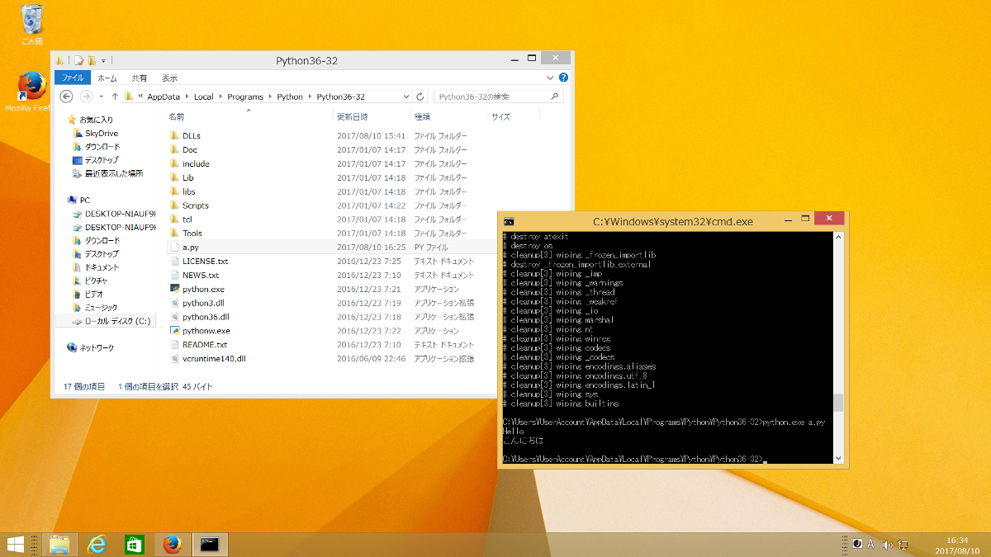Click the cmd.exe title bar system icon
Screen dimensions: 991x557
510,221
